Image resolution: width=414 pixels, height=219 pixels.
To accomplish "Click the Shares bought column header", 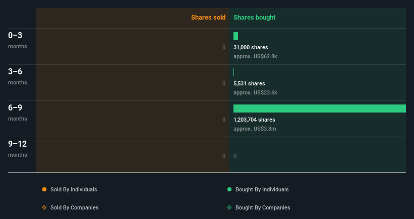I will click(255, 18).
